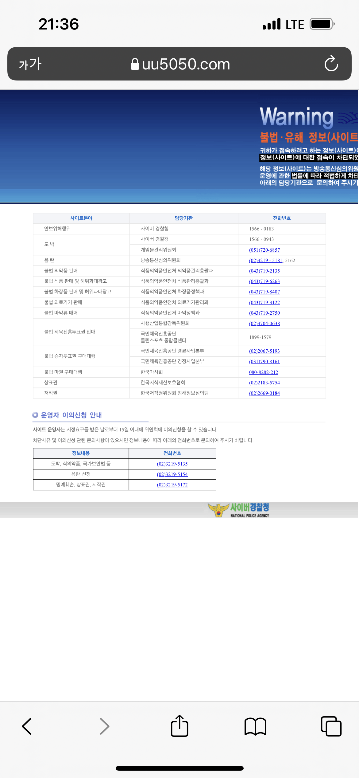Select the 운영자 이의신청 안내 heading
The image size is (359, 778).
(71, 415)
